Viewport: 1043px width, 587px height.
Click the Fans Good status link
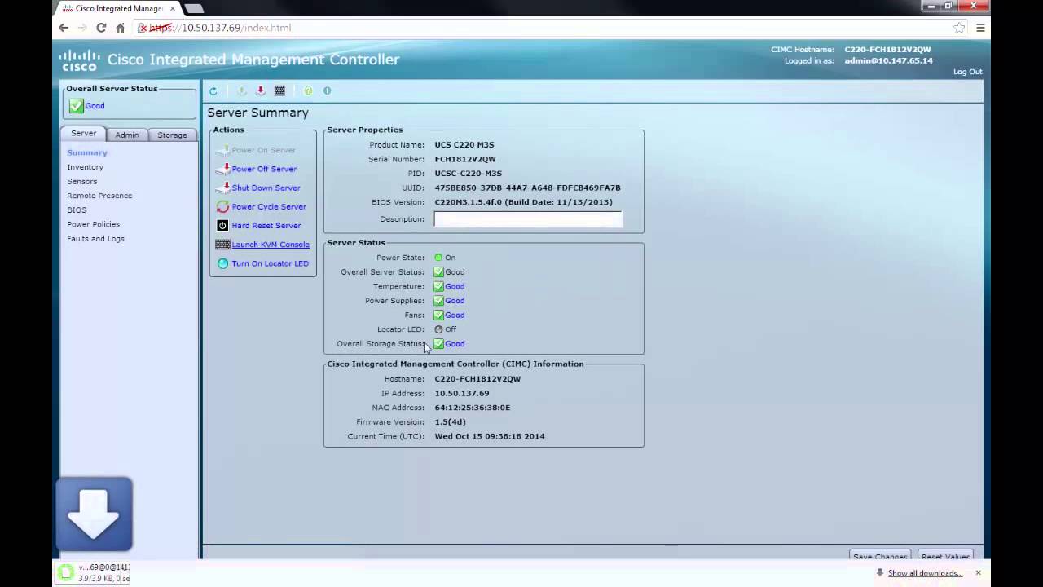point(455,315)
